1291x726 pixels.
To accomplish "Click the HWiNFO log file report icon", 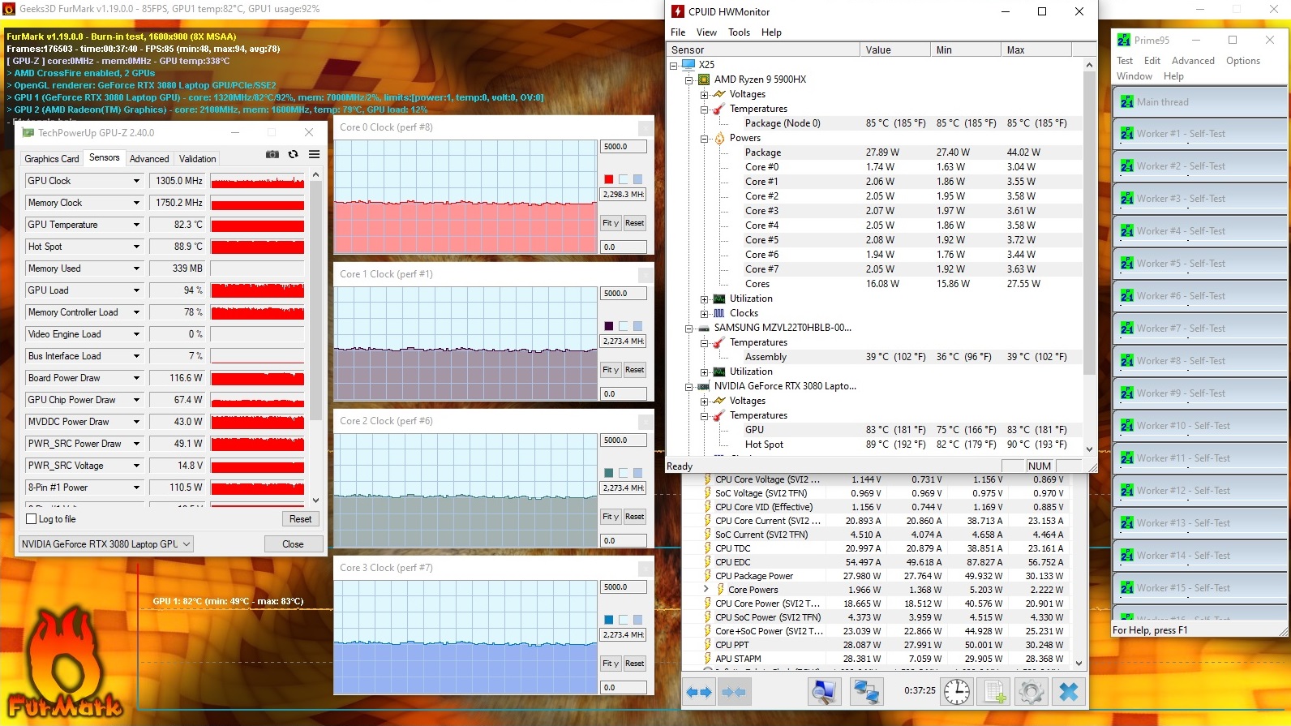I will point(993,692).
